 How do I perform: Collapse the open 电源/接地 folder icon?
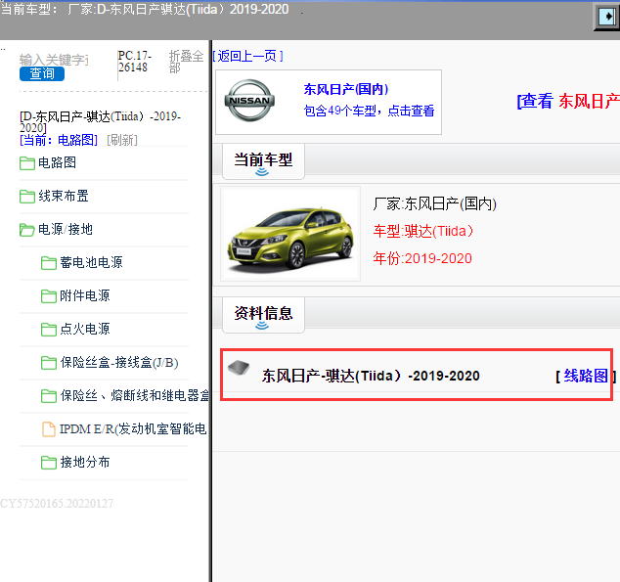tap(26, 229)
